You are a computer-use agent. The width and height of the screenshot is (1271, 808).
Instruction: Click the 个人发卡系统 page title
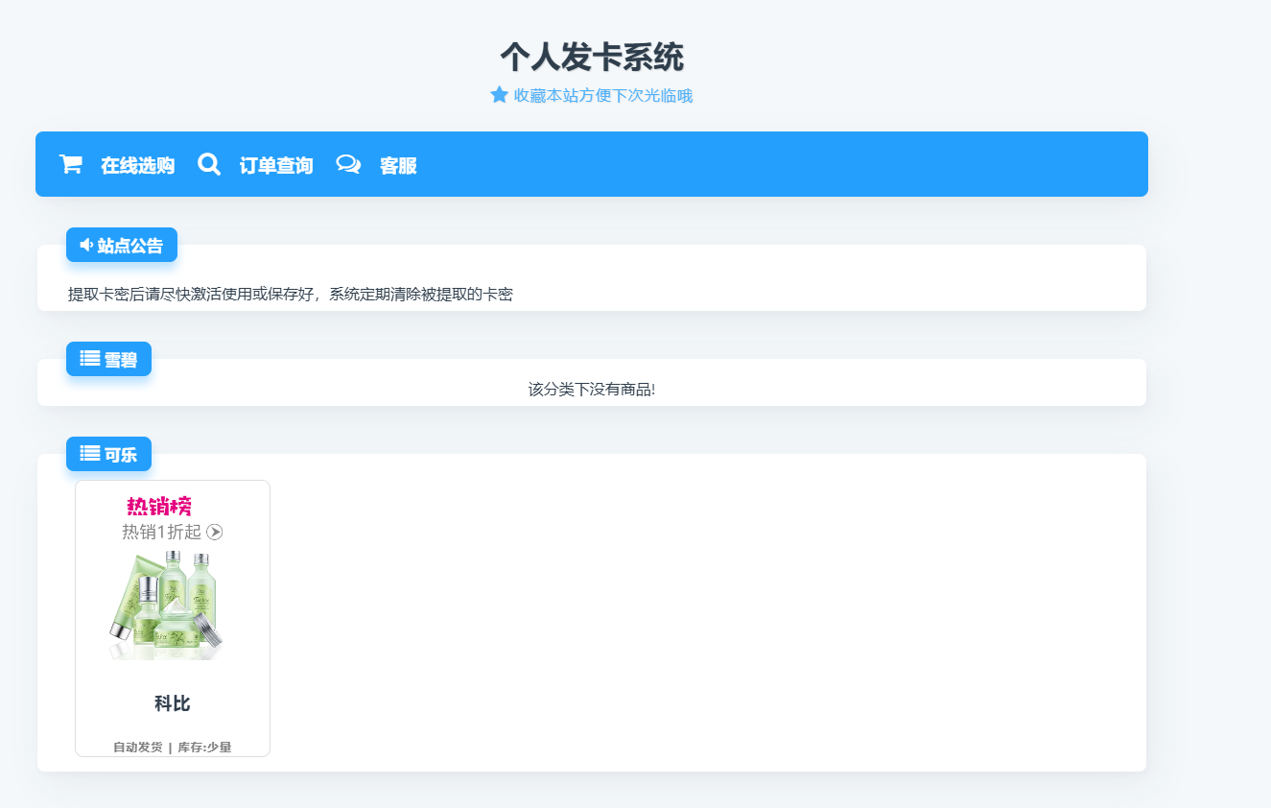[591, 58]
